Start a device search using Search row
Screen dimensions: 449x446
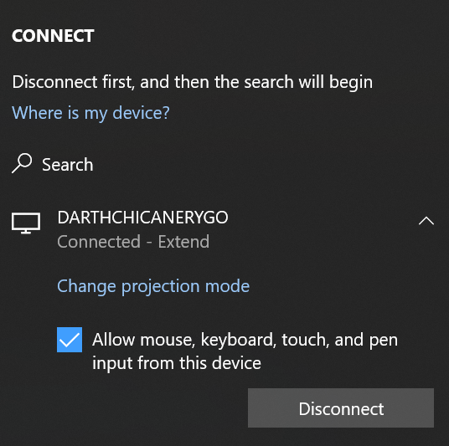tap(53, 164)
